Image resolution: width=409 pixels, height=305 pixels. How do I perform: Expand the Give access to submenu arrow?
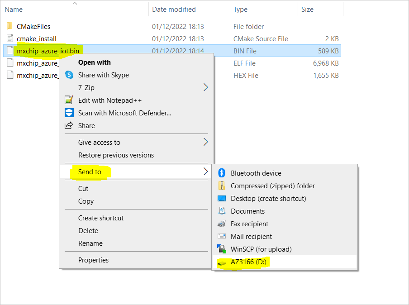(206, 142)
